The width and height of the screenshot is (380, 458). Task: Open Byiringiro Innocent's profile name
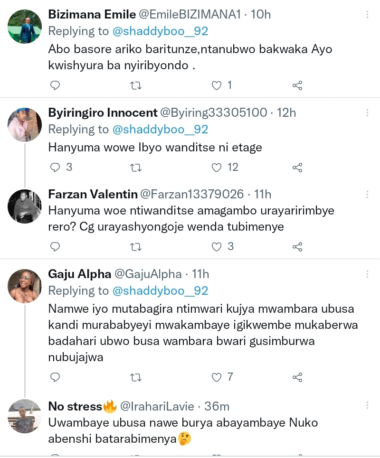click(x=103, y=112)
